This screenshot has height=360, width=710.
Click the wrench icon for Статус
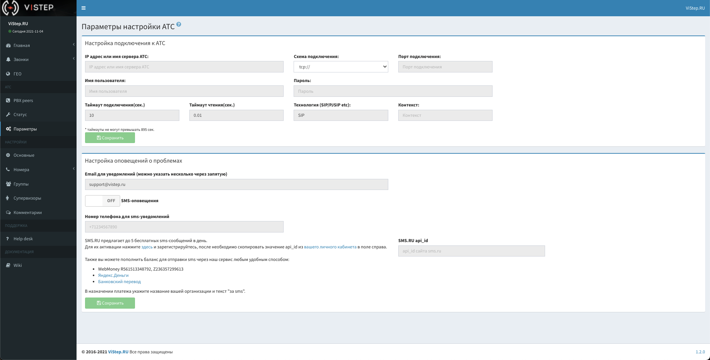click(8, 115)
